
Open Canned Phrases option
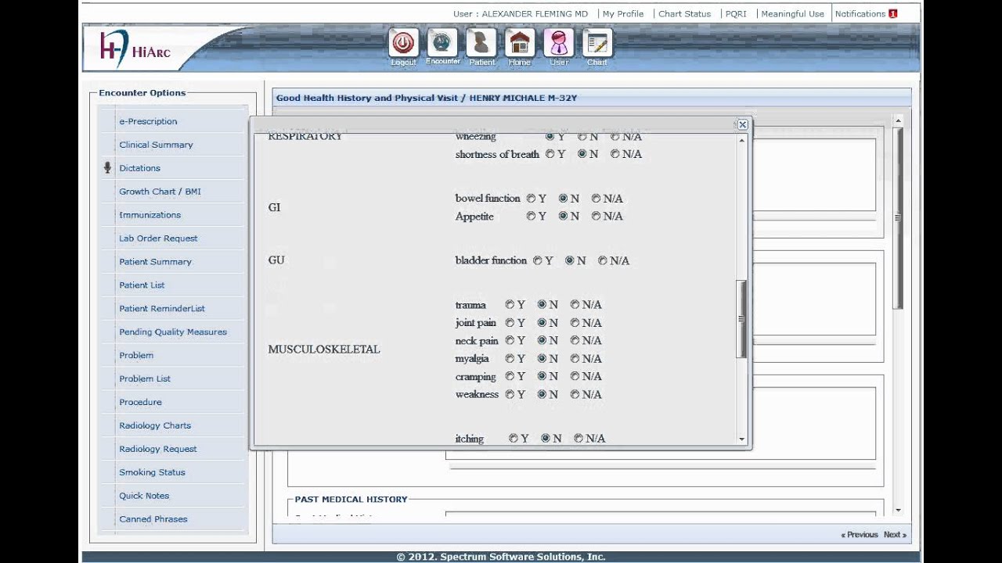[153, 519]
